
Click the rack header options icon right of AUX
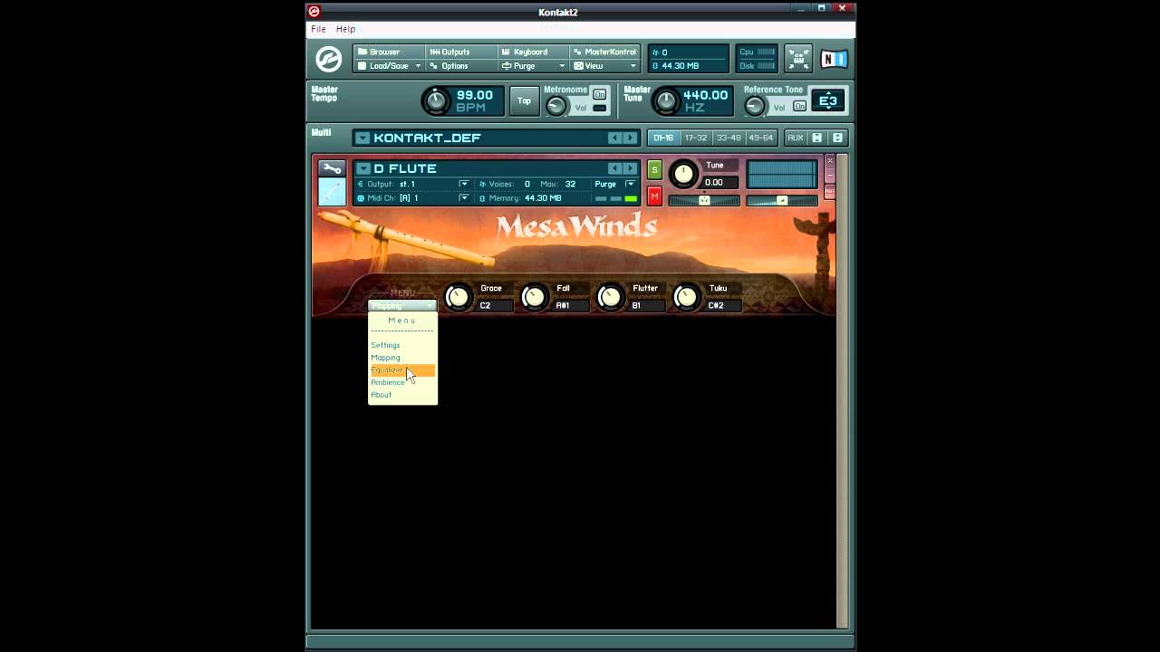[x=837, y=138]
